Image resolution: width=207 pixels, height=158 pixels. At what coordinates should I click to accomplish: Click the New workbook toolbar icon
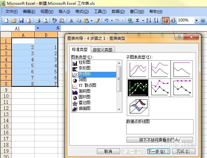[6, 21]
